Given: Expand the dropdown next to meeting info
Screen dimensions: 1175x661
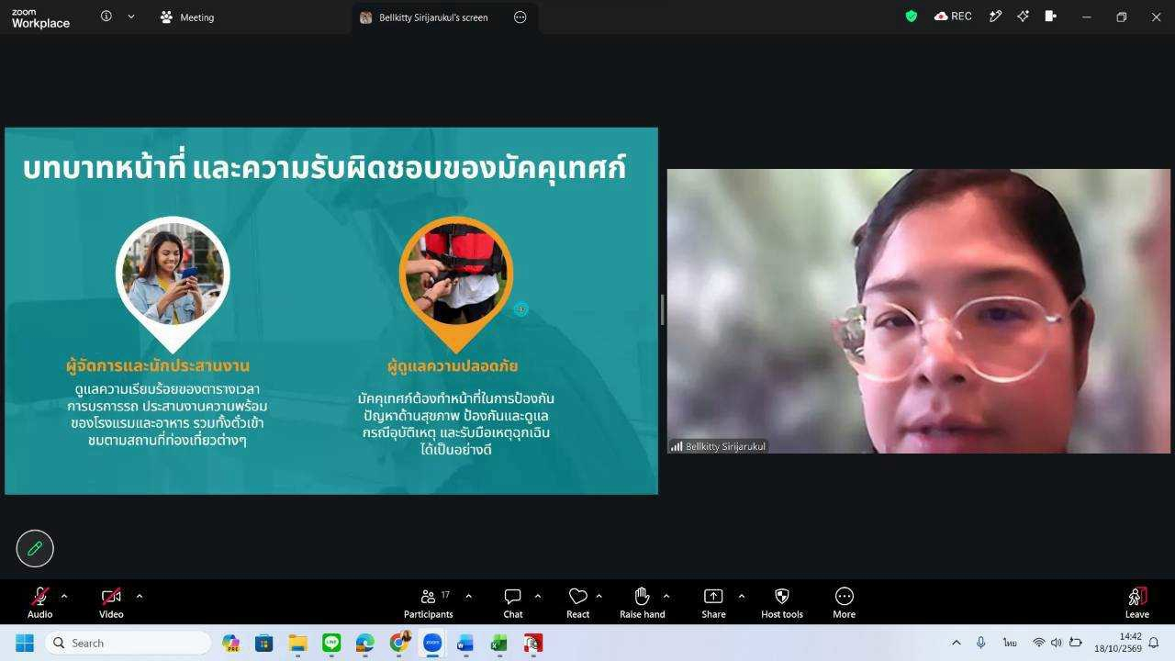Looking at the screenshot, I should pos(131,17).
